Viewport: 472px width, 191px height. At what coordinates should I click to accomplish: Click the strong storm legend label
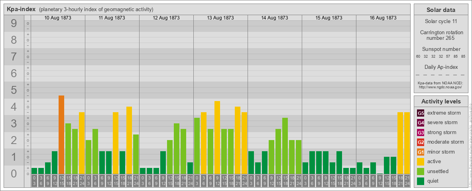tap(442, 133)
